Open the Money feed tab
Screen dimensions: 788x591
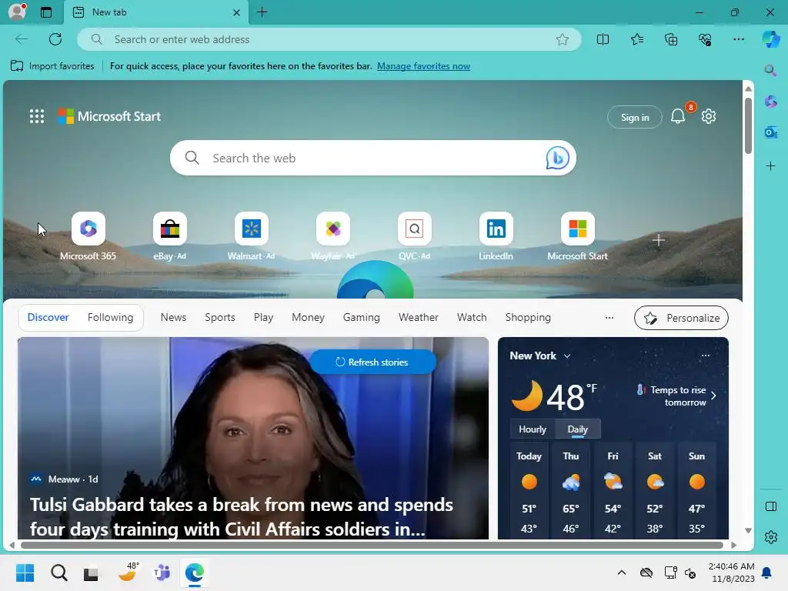308,317
